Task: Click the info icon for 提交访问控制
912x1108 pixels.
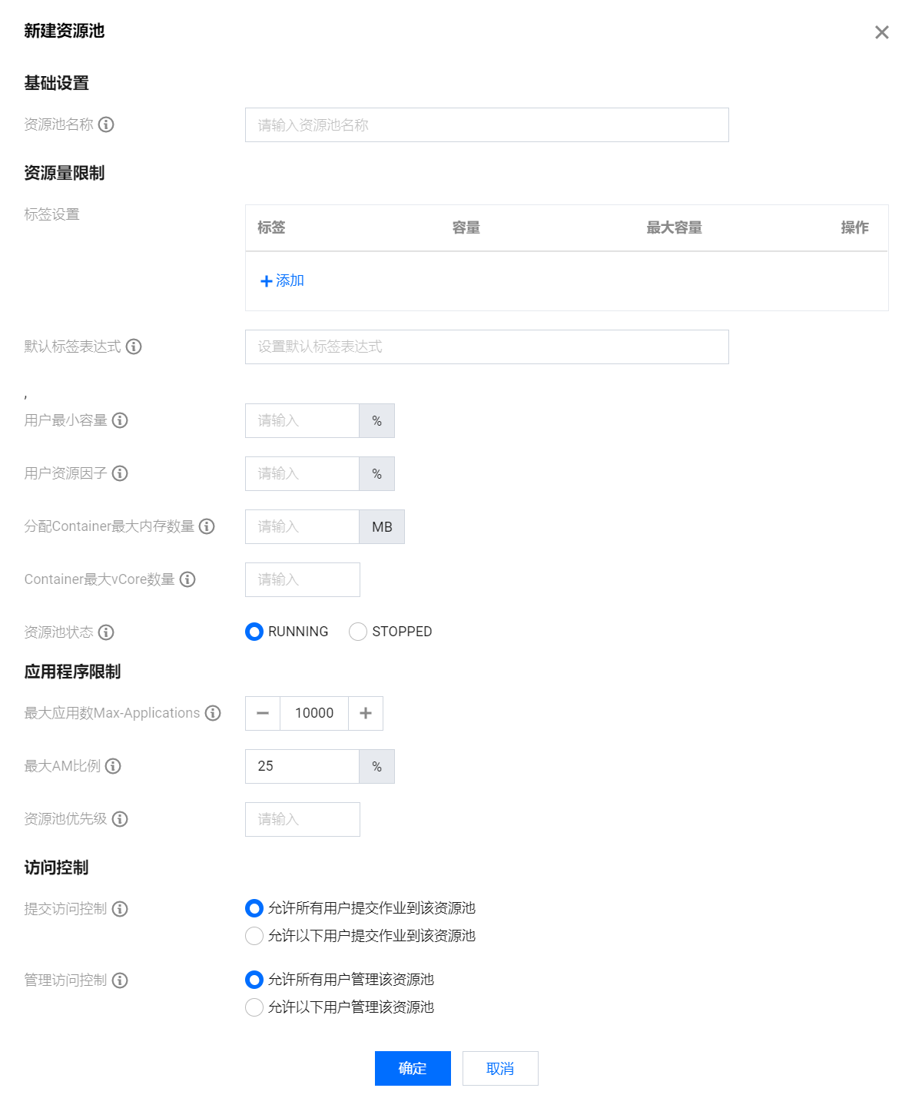Action: [120, 909]
